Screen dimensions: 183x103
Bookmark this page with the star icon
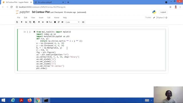170,7
